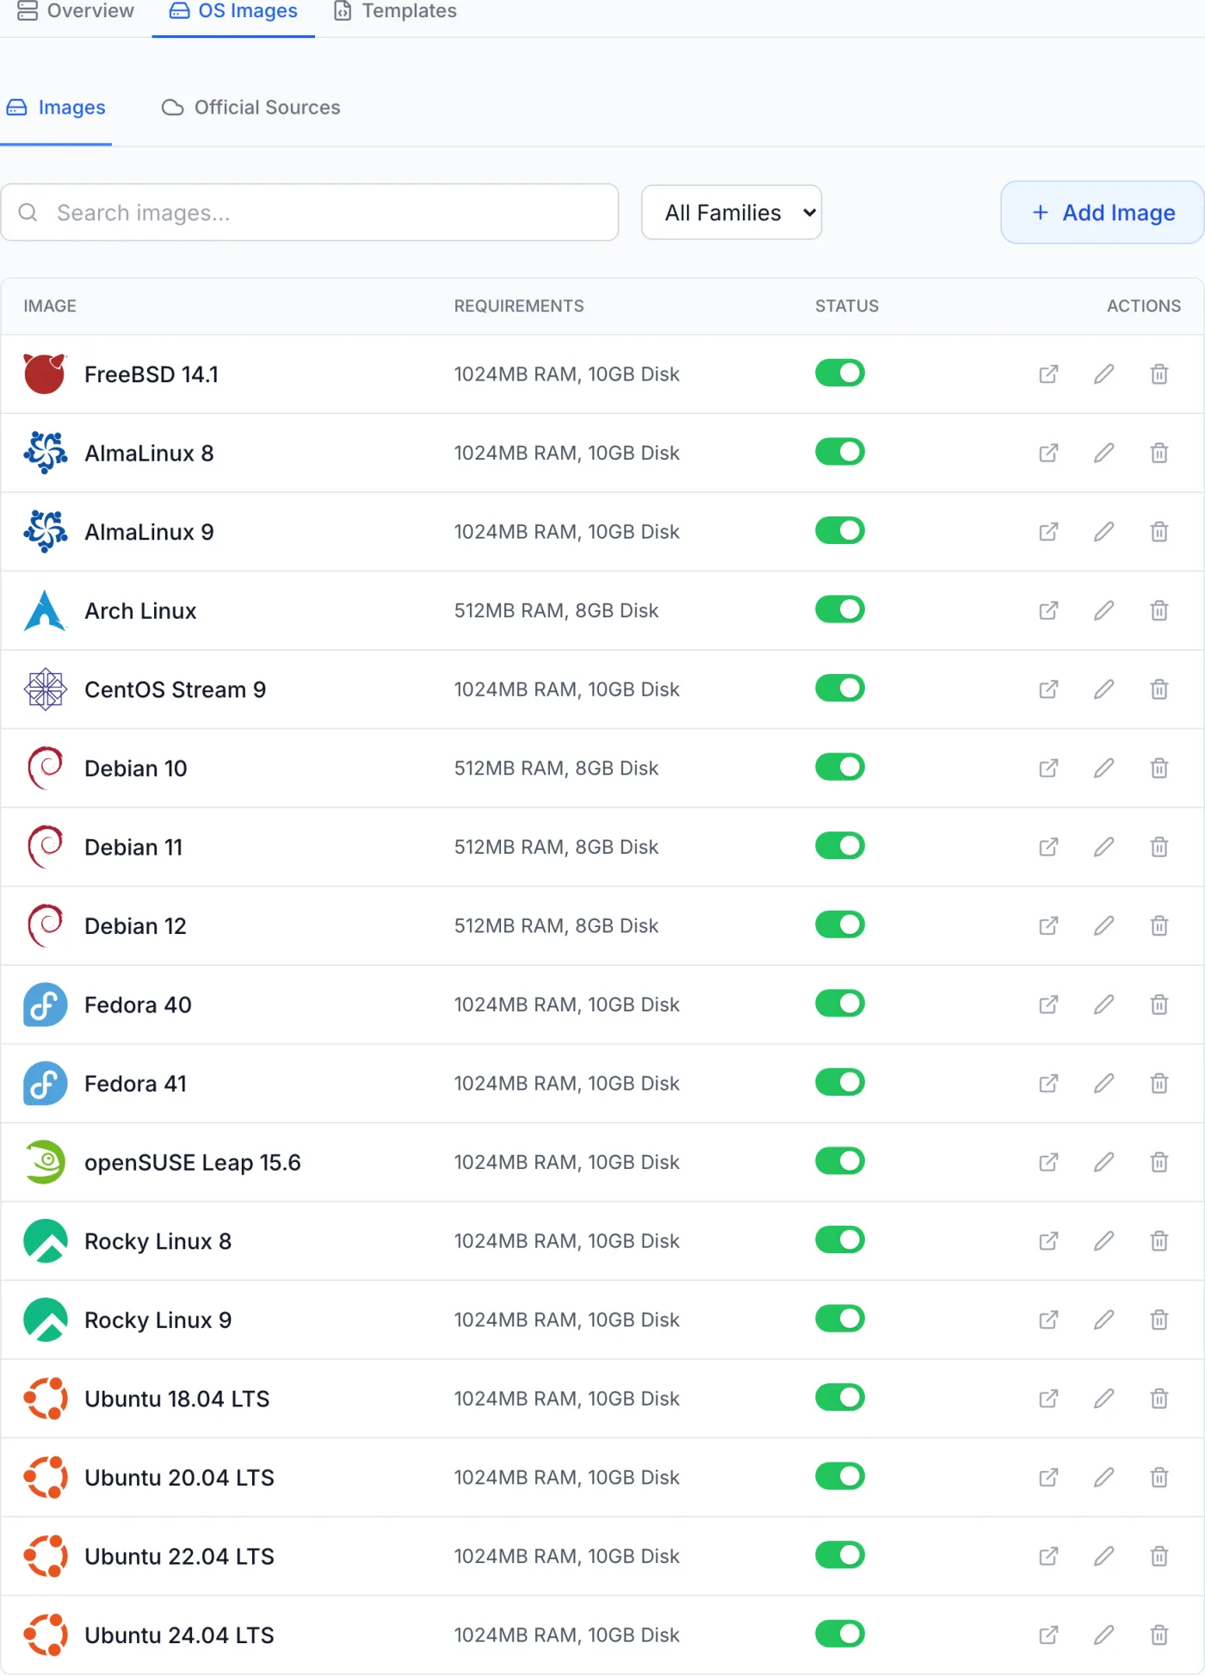Edit the Ubuntu 20.04 LTS image
Screen dimensions: 1205x1675
click(x=1104, y=1478)
